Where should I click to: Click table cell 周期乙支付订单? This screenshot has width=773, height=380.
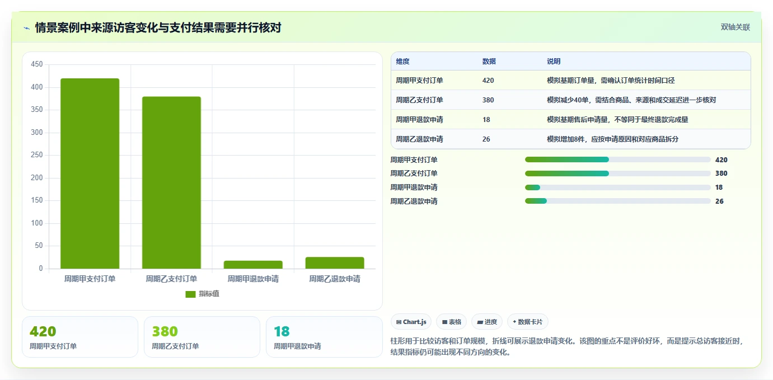point(419,100)
